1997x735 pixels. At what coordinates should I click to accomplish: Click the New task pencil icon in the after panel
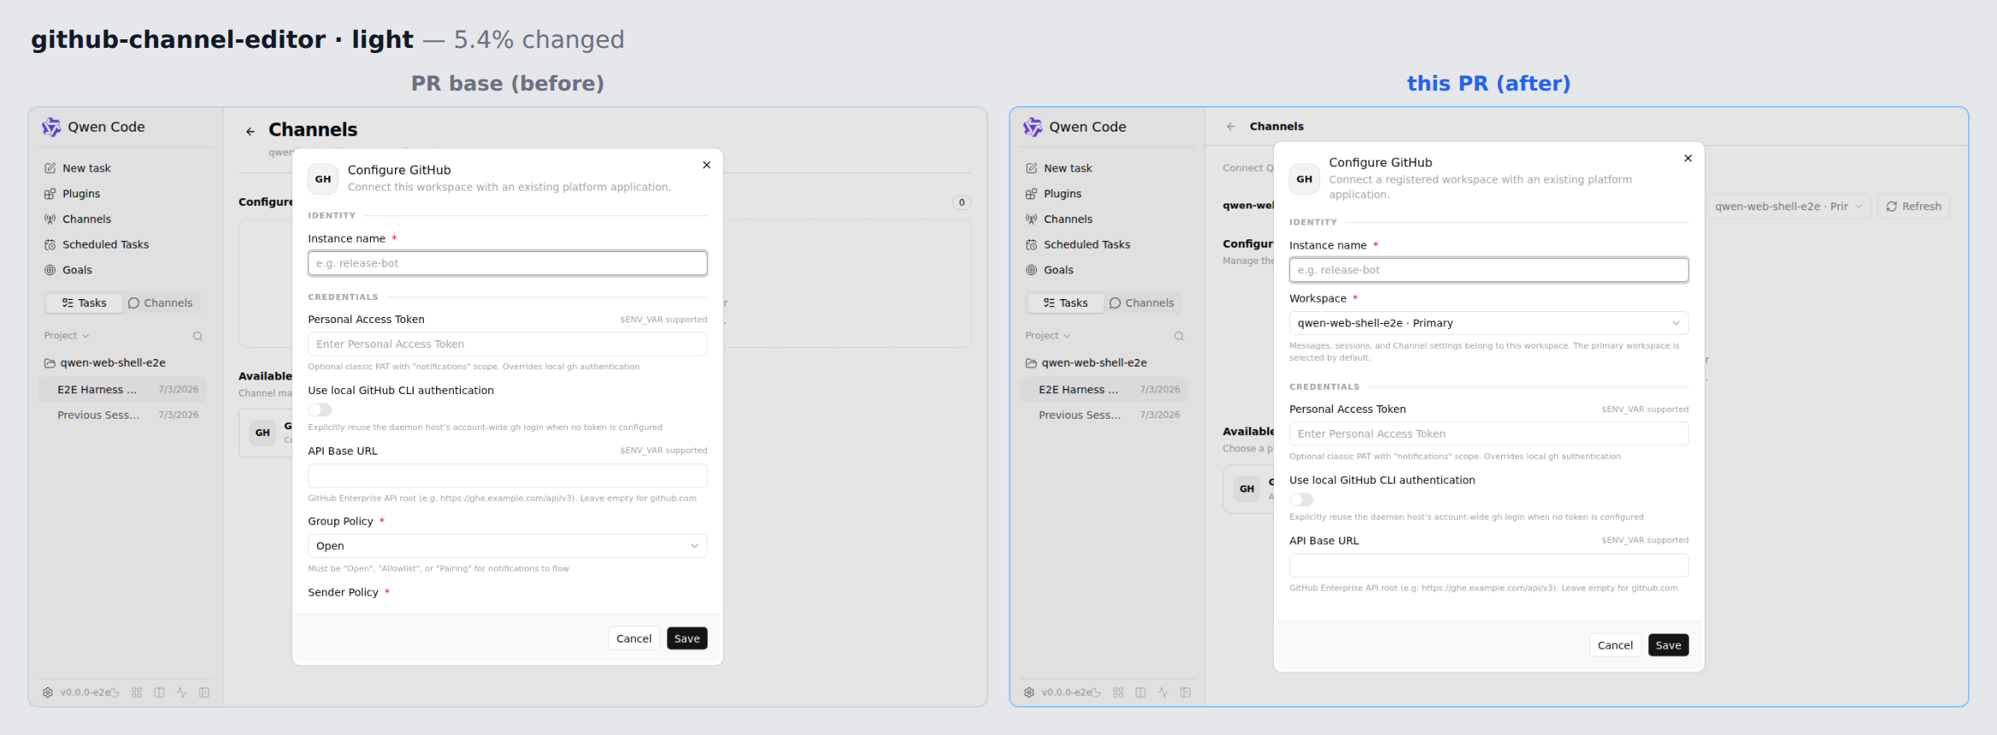click(1032, 168)
